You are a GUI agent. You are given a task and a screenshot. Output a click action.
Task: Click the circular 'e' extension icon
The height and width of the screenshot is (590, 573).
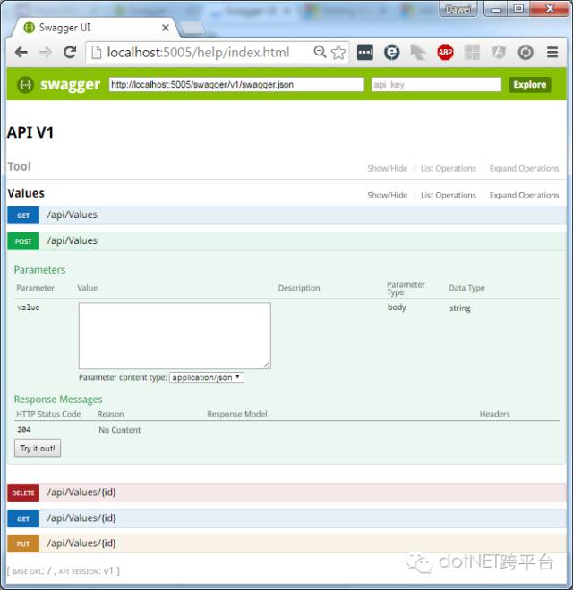coord(391,53)
